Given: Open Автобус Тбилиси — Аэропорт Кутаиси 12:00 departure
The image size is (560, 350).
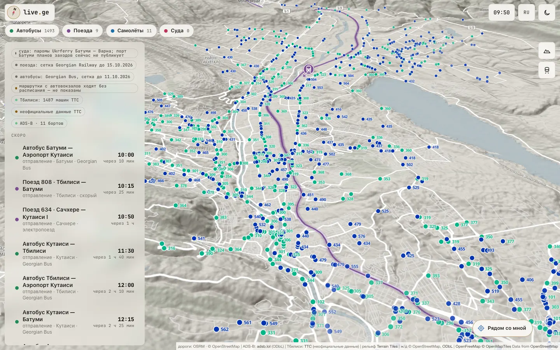Looking at the screenshot, I should pyautogui.click(x=75, y=288).
